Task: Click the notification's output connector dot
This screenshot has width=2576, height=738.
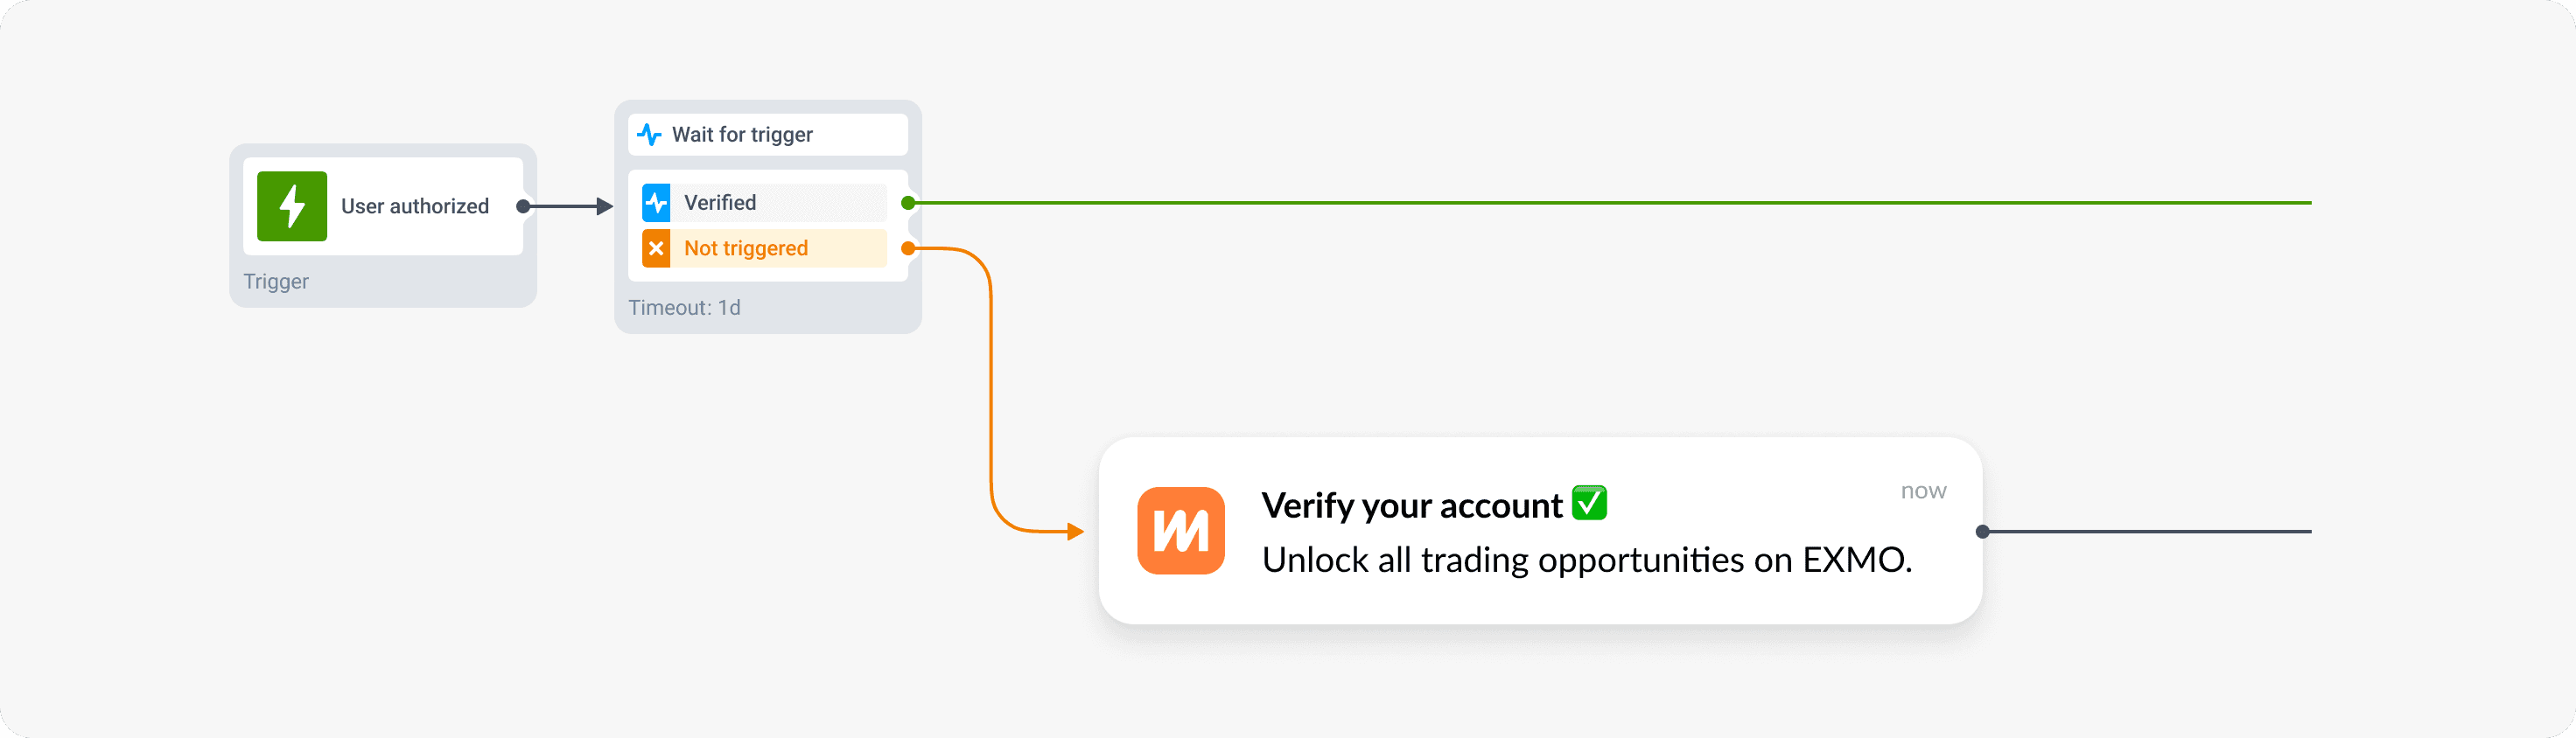Action: coord(1983,532)
